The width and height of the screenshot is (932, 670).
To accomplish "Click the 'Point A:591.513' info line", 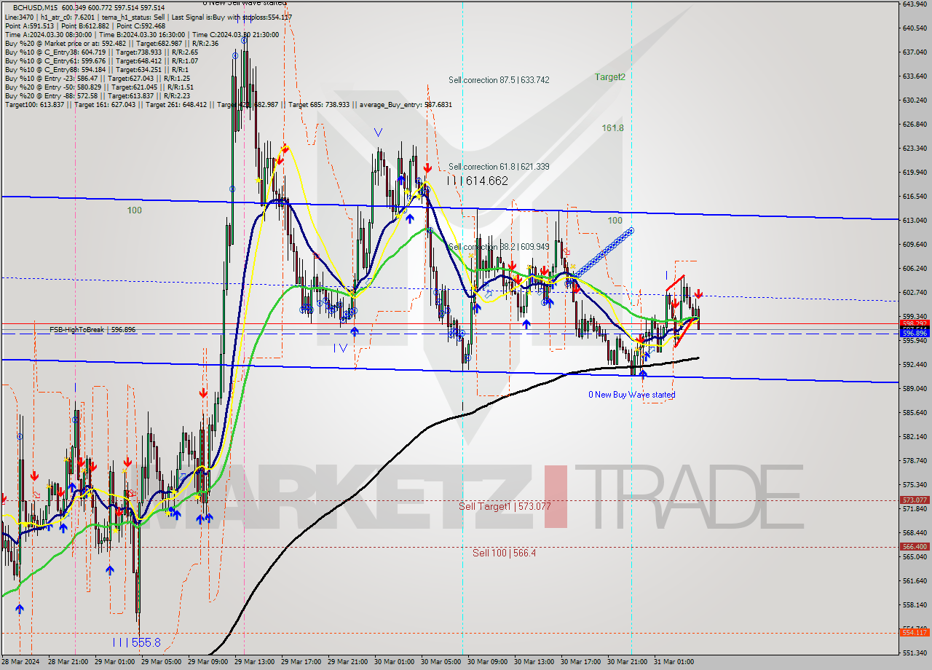I will (x=85, y=26).
